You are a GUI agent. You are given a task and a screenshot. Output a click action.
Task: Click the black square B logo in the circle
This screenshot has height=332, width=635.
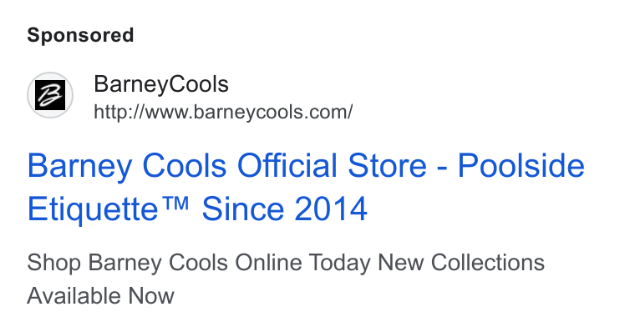click(50, 95)
